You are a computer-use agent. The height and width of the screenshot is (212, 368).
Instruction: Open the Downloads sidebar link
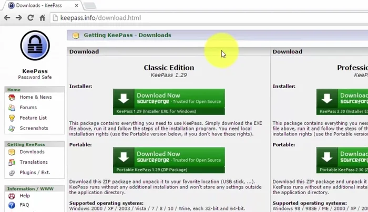(32, 152)
